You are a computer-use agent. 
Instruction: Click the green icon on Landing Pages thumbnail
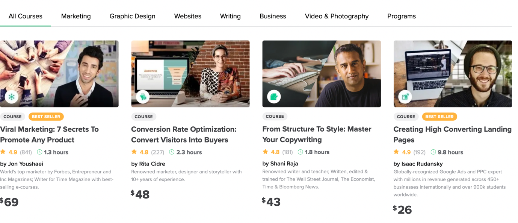point(405,97)
